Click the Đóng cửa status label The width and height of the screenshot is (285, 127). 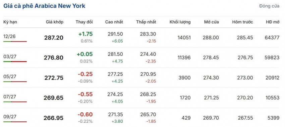(x=269, y=6)
